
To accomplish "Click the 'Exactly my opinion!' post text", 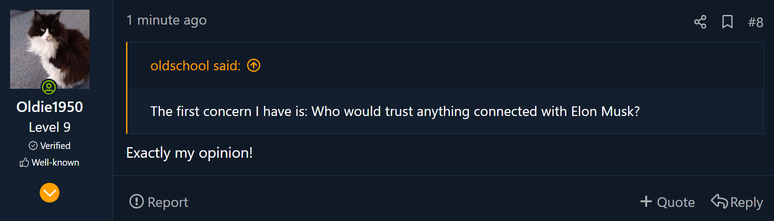I will click(x=190, y=153).
